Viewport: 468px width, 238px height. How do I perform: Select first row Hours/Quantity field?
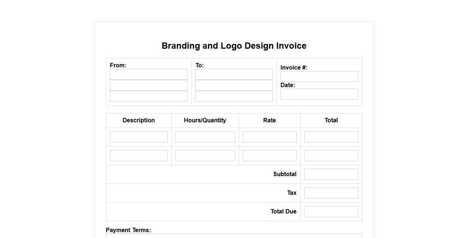pos(205,137)
